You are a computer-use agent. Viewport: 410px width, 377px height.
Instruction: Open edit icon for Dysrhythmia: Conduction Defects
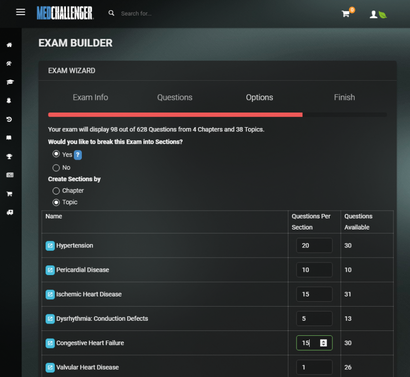tap(50, 319)
